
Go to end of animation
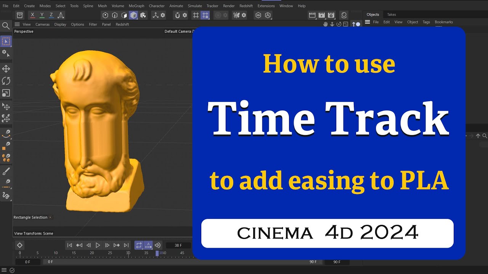[x=126, y=245]
